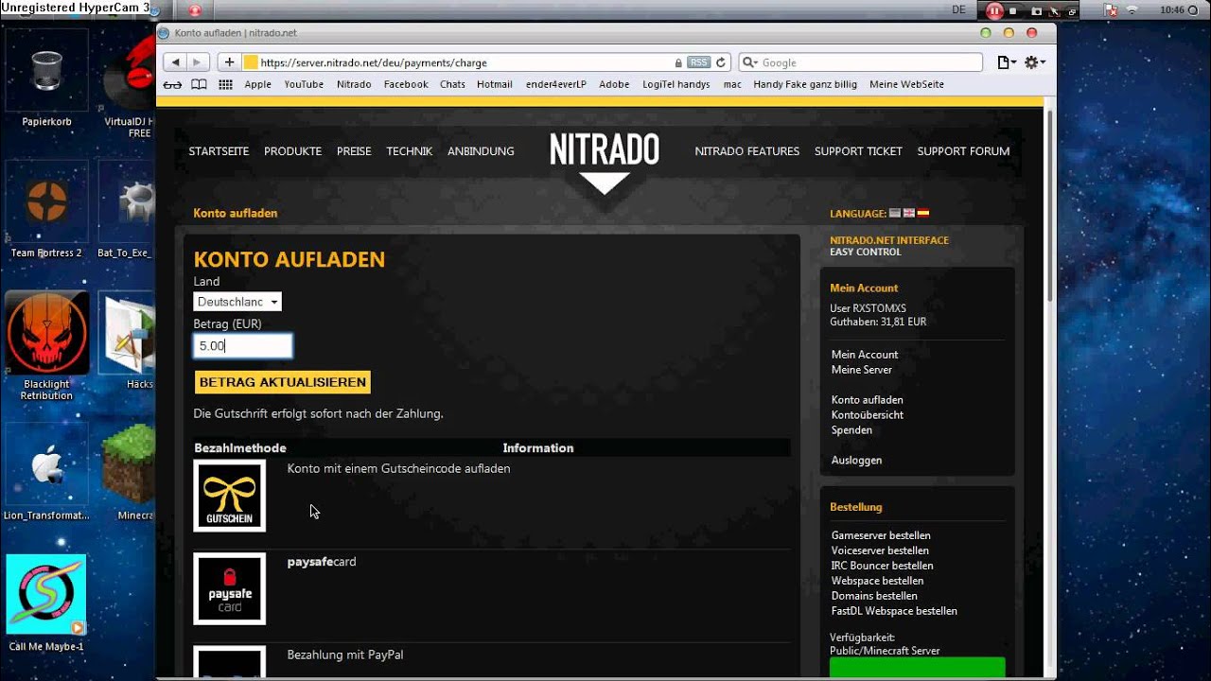
Task: Open the Technik nav item
Action: [409, 151]
